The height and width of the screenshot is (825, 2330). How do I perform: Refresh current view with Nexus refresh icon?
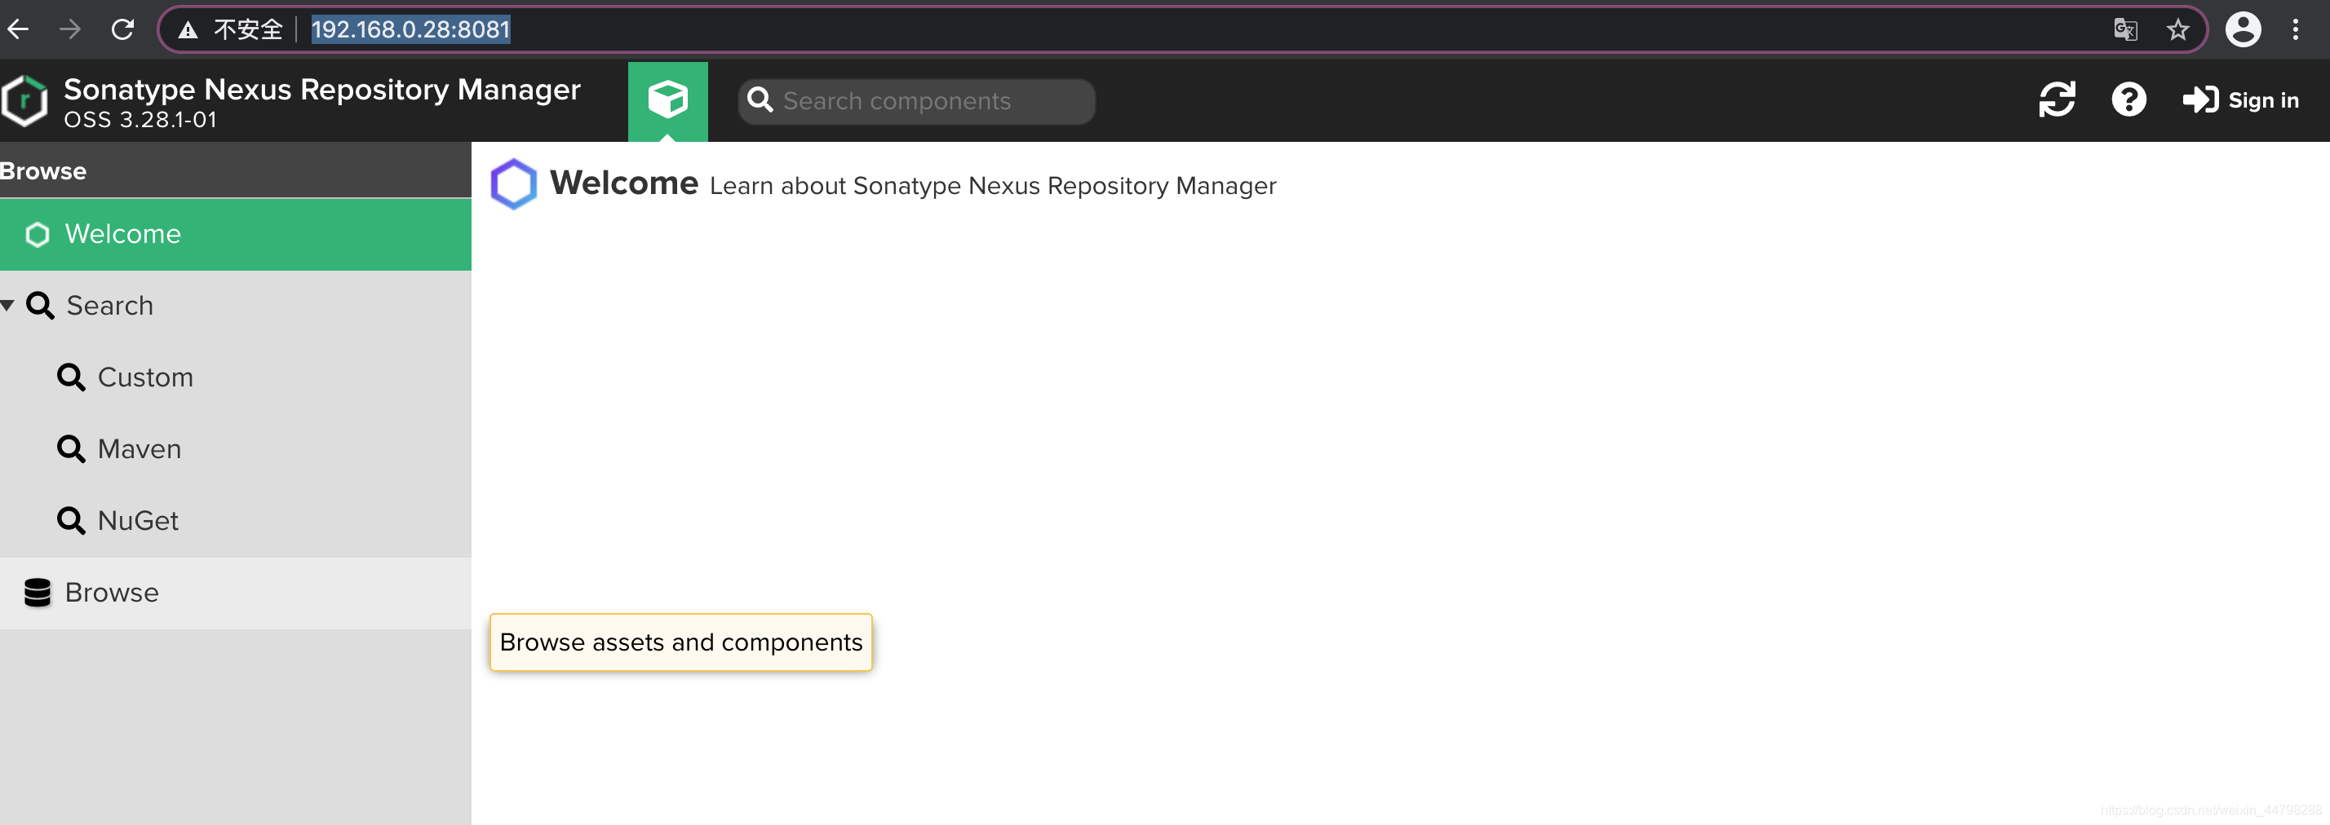(x=2056, y=100)
